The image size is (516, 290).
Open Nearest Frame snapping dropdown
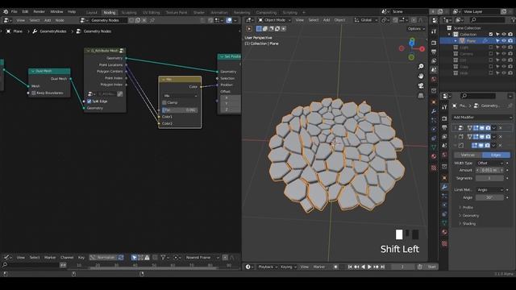click(x=202, y=258)
